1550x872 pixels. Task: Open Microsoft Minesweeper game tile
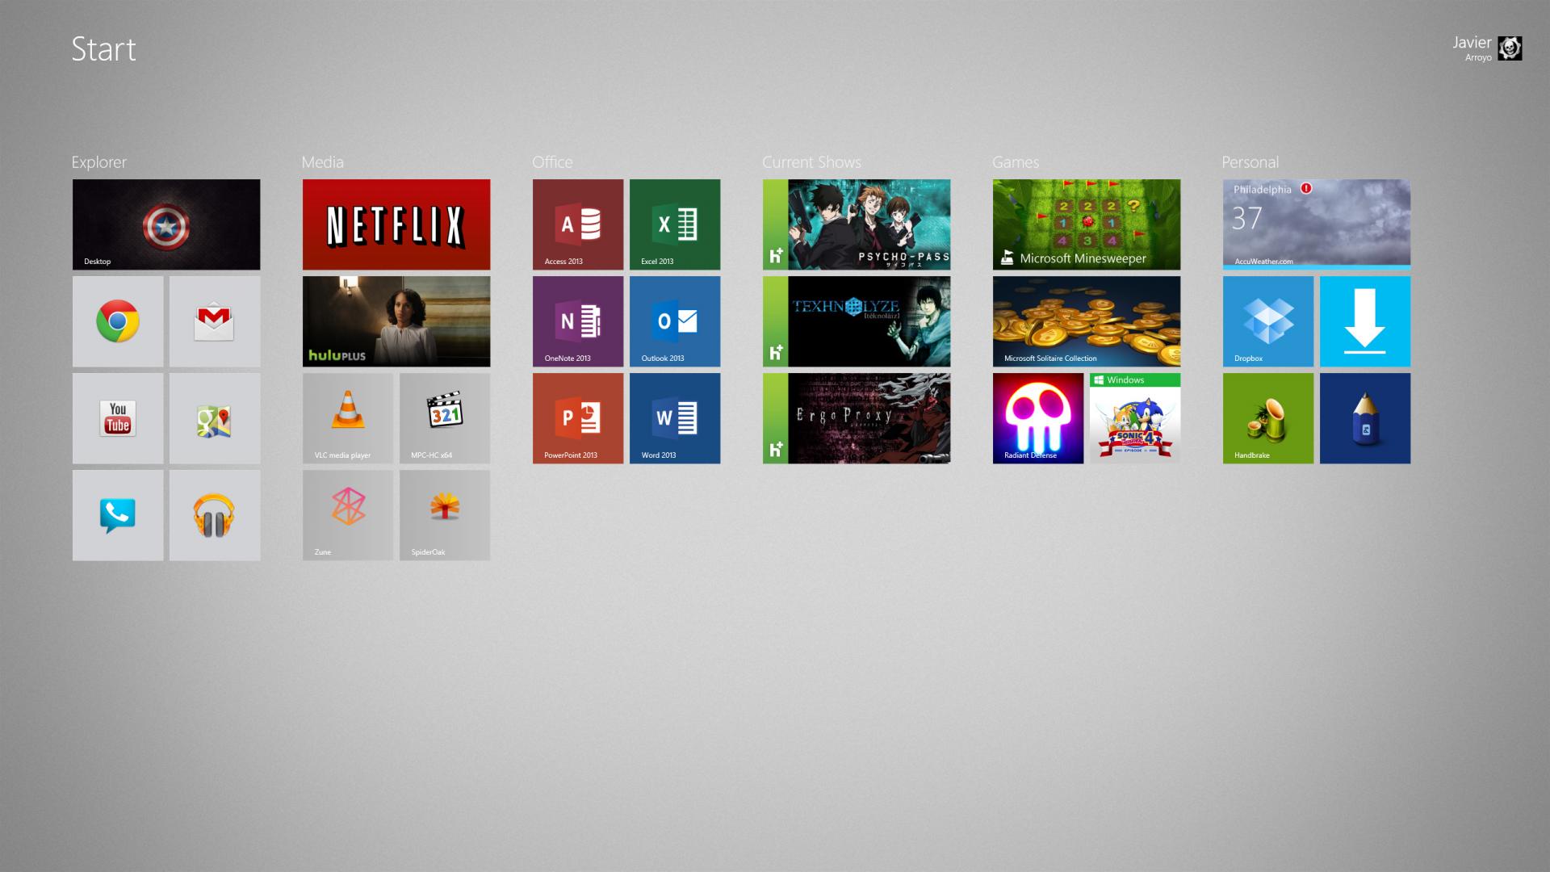pos(1087,224)
